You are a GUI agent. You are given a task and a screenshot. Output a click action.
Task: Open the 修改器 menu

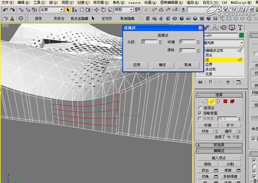[x=101, y=2]
